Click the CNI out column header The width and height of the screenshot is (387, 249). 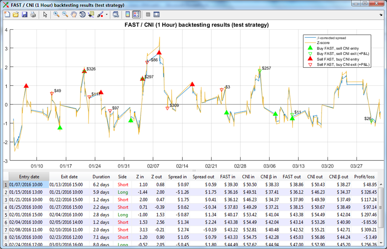(315, 177)
